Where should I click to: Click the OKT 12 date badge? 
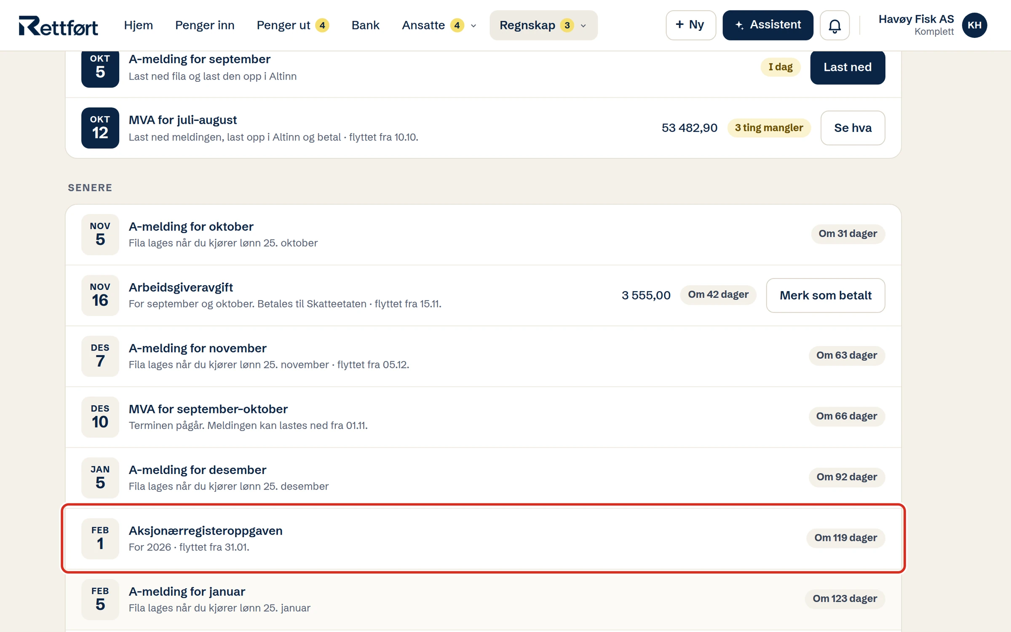pyautogui.click(x=100, y=128)
